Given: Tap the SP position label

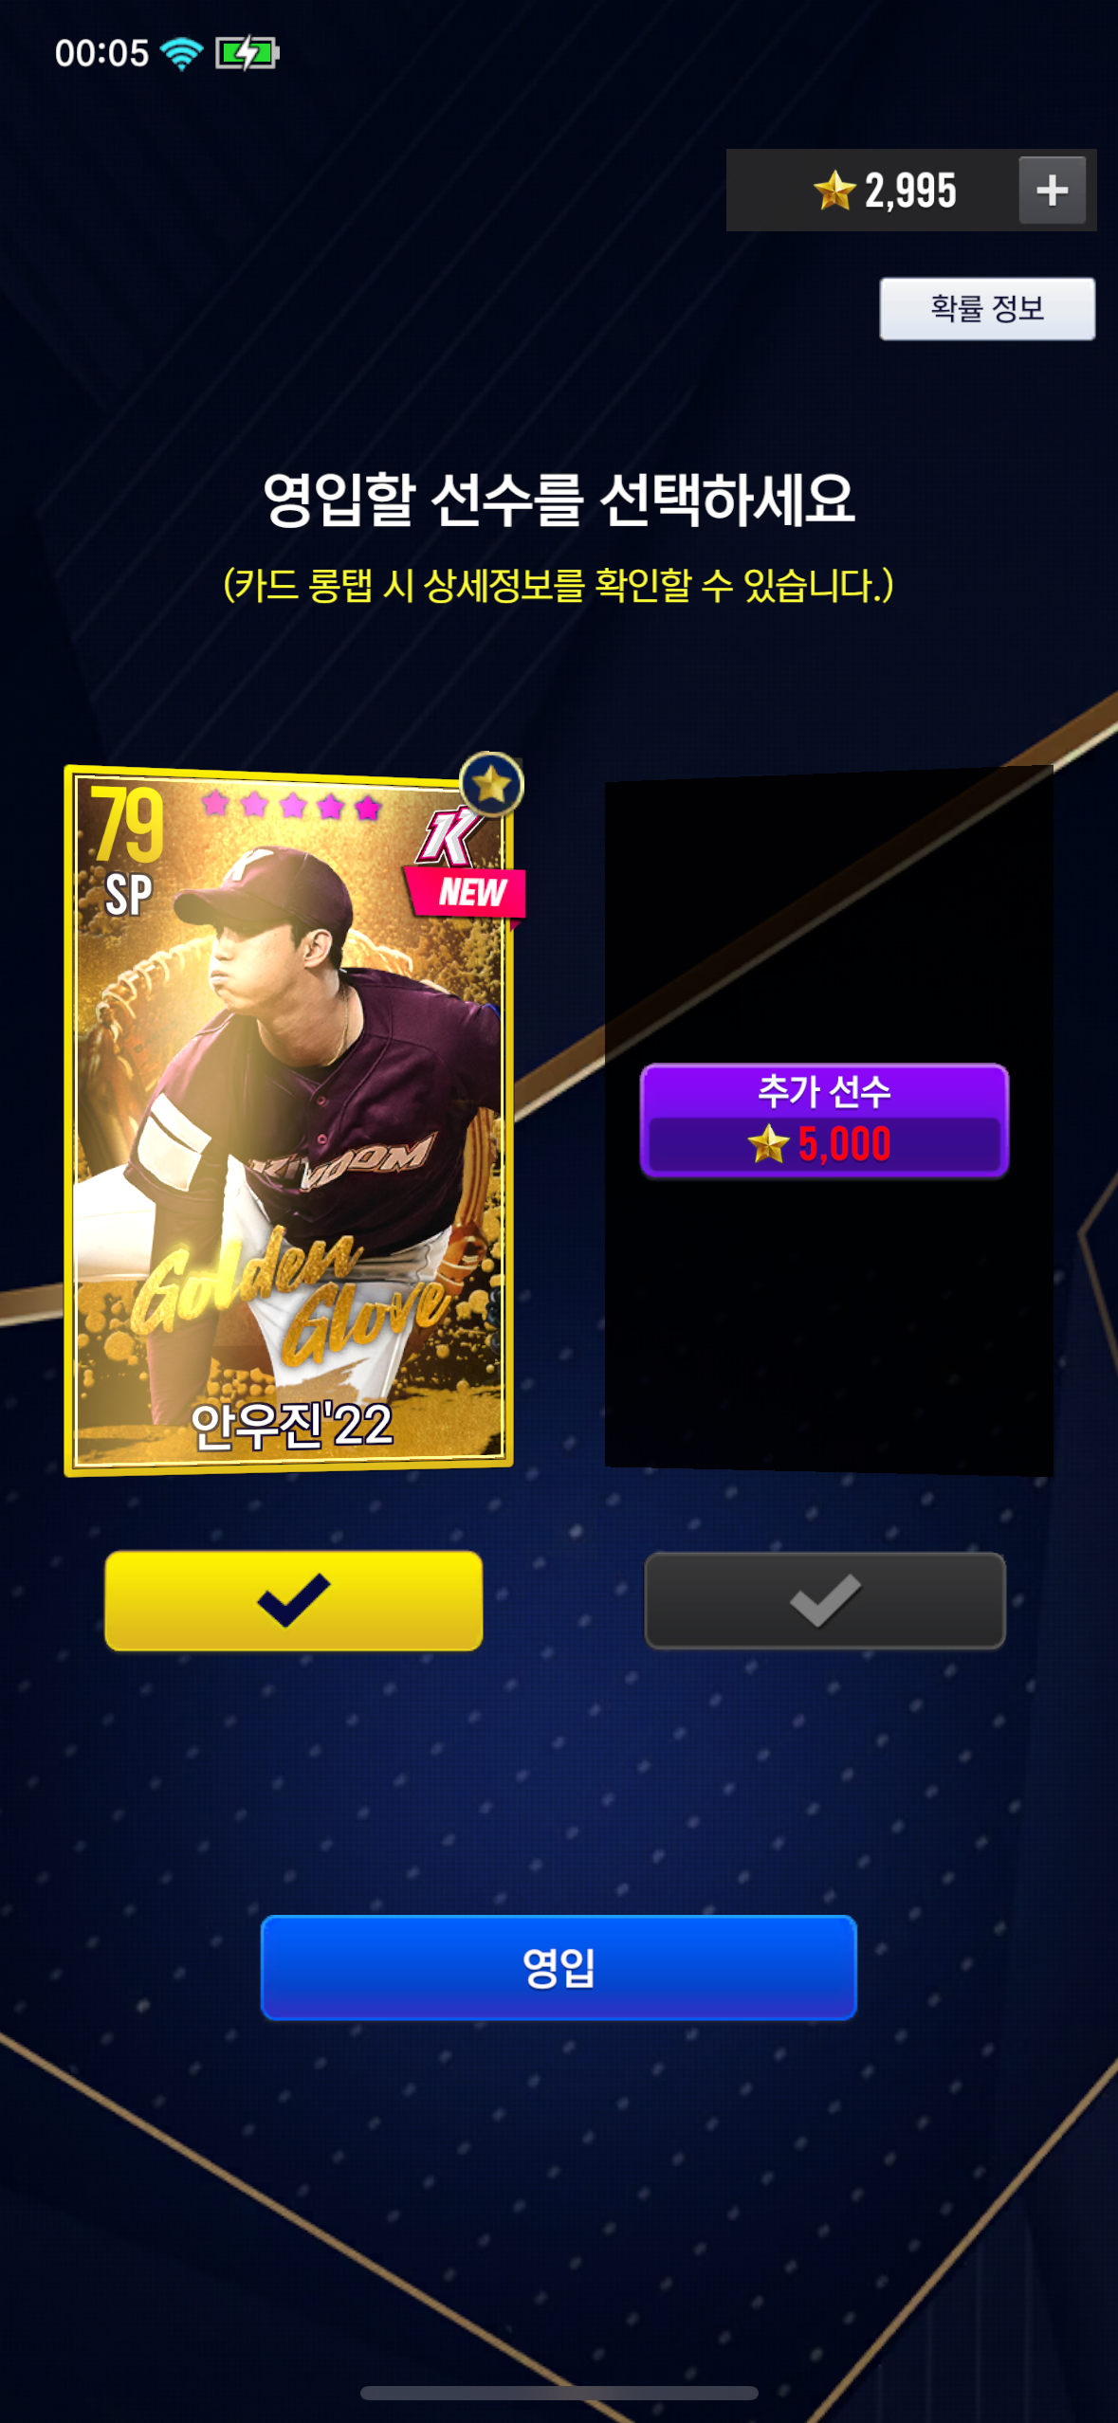Looking at the screenshot, I should [x=128, y=895].
